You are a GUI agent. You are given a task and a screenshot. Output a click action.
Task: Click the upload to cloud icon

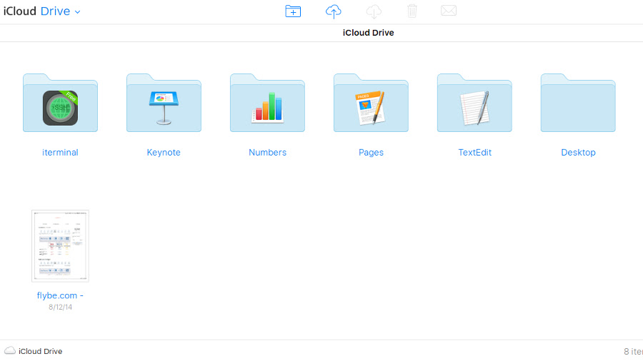coord(334,11)
